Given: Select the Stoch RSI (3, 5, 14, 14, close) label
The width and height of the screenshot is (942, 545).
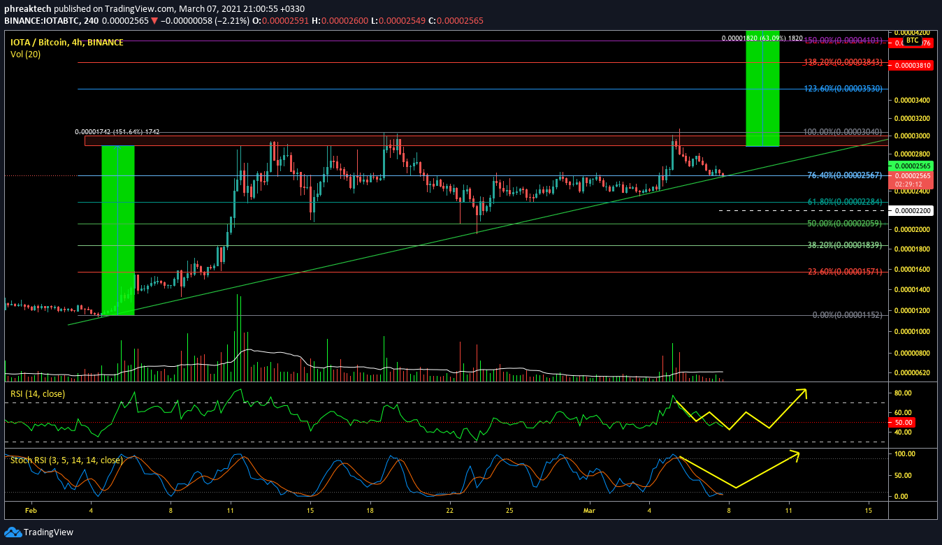Looking at the screenshot, I should click(66, 460).
